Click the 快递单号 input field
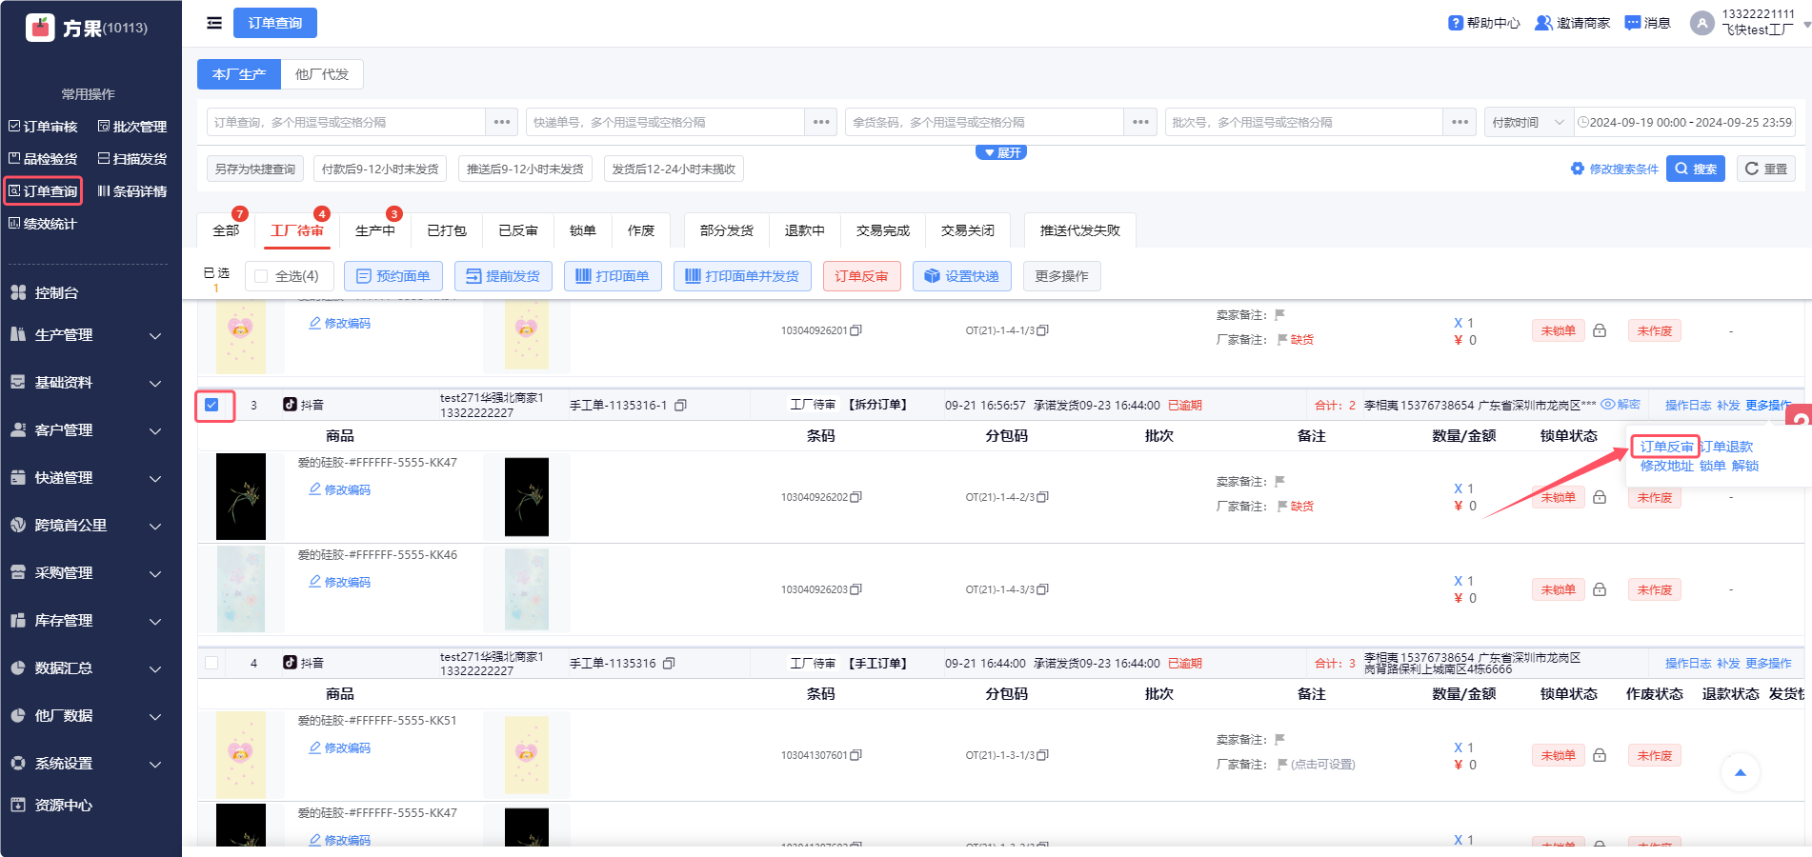 tap(665, 122)
